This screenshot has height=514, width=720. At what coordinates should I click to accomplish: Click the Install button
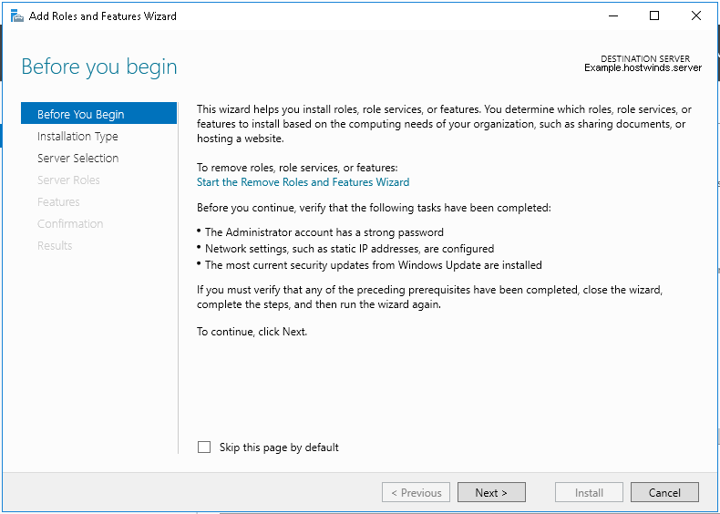[x=589, y=493]
